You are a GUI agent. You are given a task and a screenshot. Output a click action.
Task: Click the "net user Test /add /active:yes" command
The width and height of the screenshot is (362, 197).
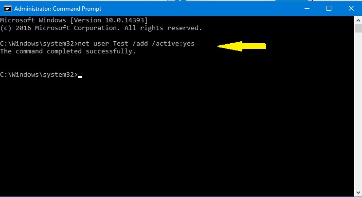click(136, 44)
